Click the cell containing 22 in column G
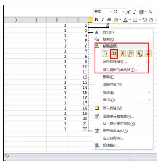Screen dimensions: 157x161 point(77,129)
